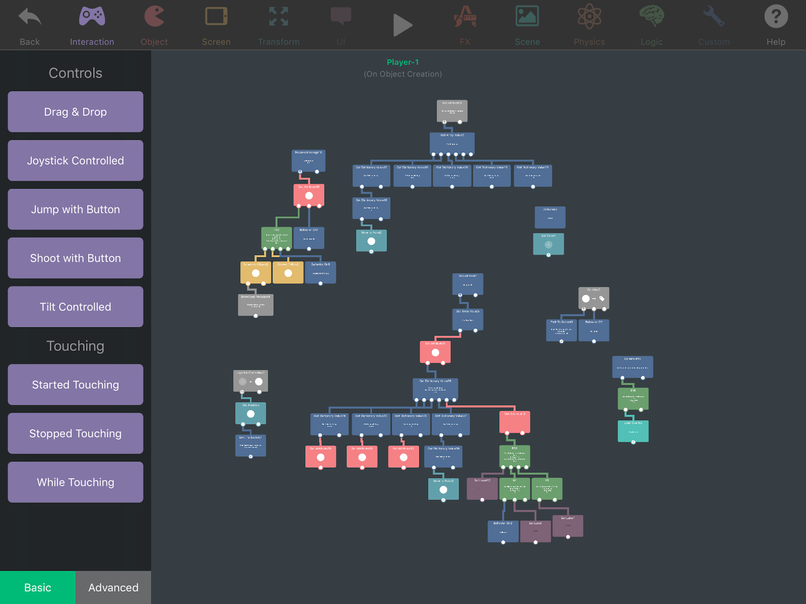Select the Get Dictionary Value19 node
Screen dimensions: 806x604
(x=412, y=176)
